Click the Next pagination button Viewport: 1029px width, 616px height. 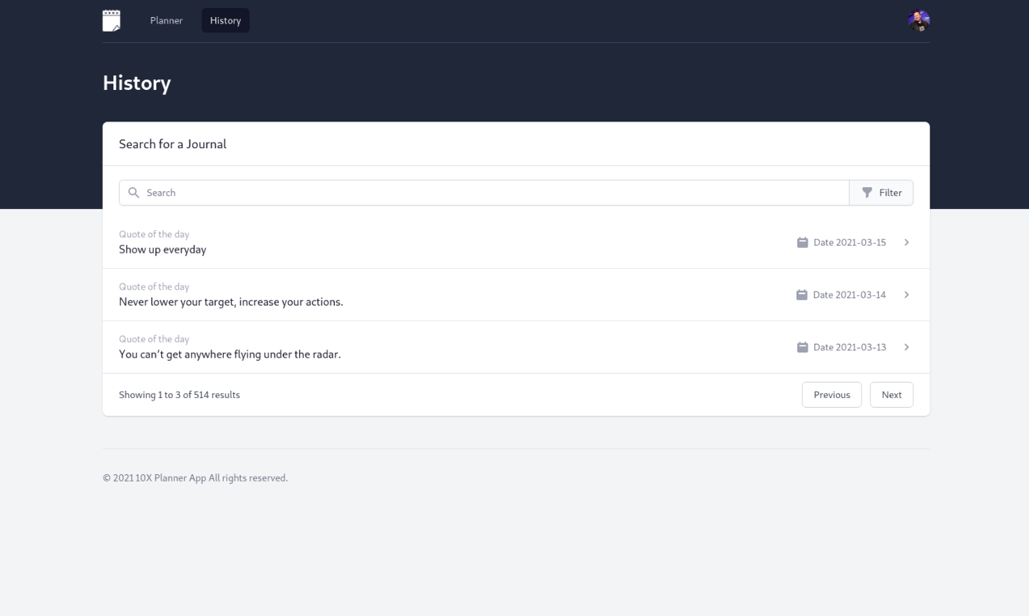tap(891, 395)
